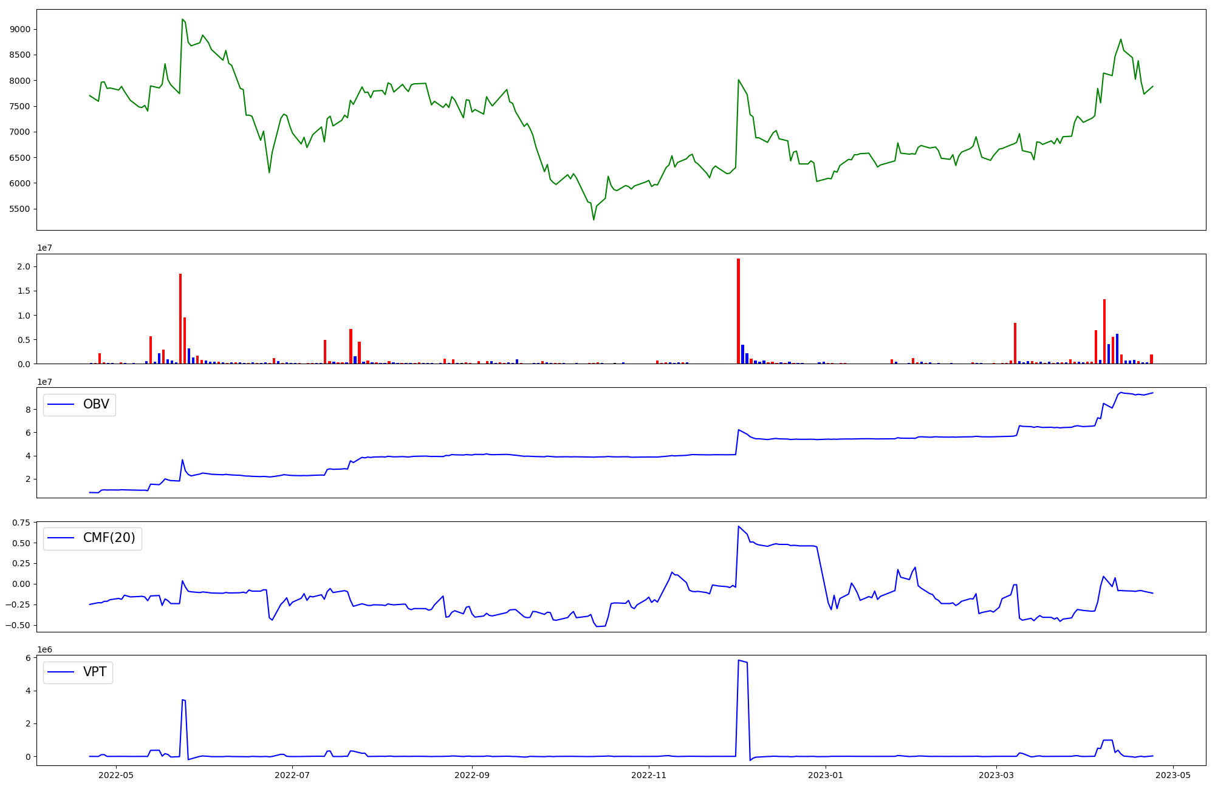
Task: Click the 2022-09 date tick label
Action: tap(472, 775)
